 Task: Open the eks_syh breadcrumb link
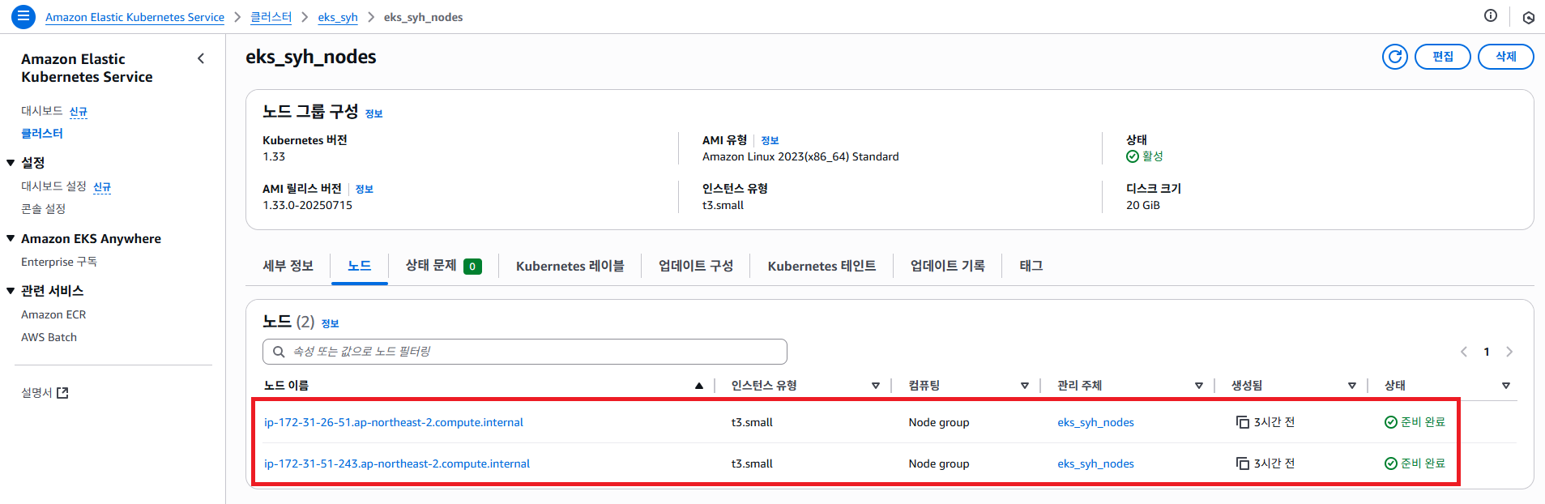click(338, 17)
